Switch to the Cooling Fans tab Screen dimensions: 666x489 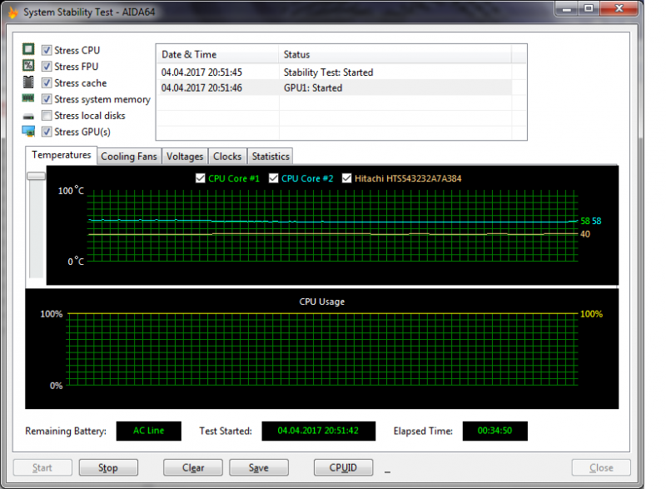point(128,157)
